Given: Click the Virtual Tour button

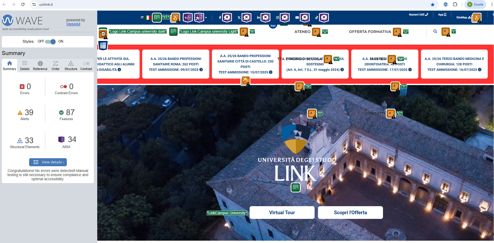Looking at the screenshot, I should pyautogui.click(x=282, y=213).
